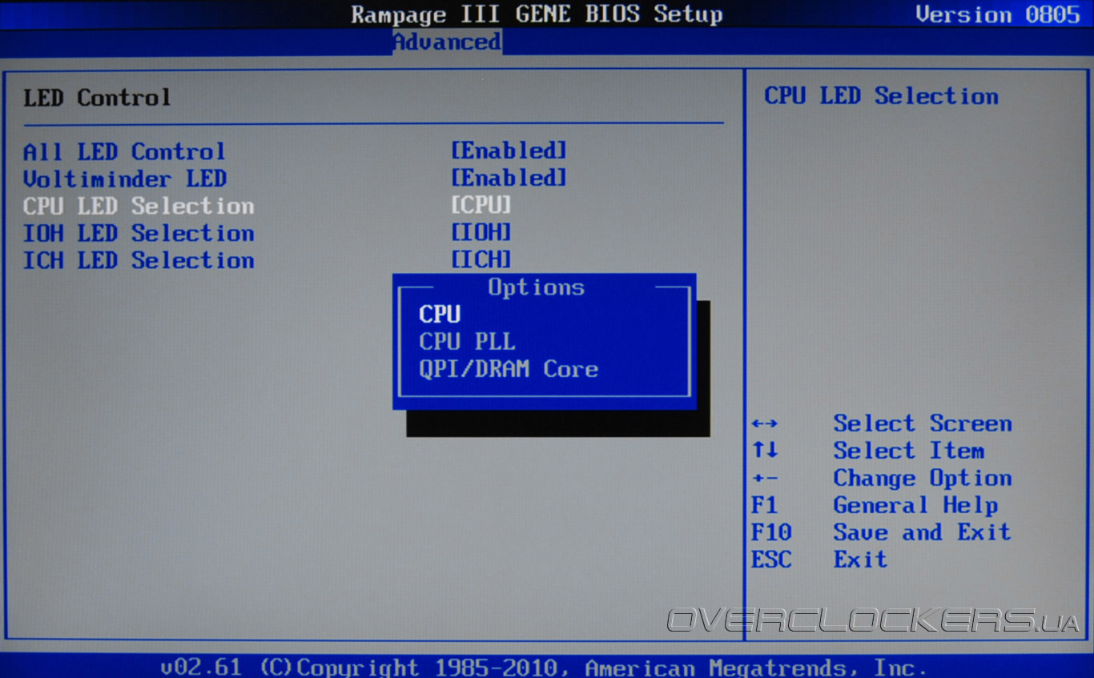1094x678 pixels.
Task: Choose CPU PLL in the Options popup
Action: (467, 342)
